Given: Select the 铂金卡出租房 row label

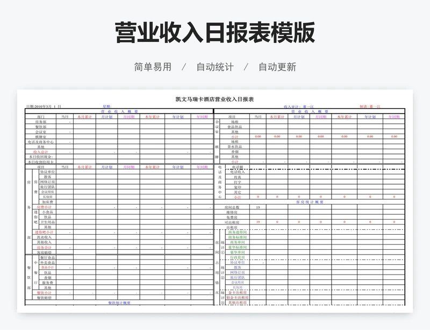Looking at the screenshot, I should point(238,298).
